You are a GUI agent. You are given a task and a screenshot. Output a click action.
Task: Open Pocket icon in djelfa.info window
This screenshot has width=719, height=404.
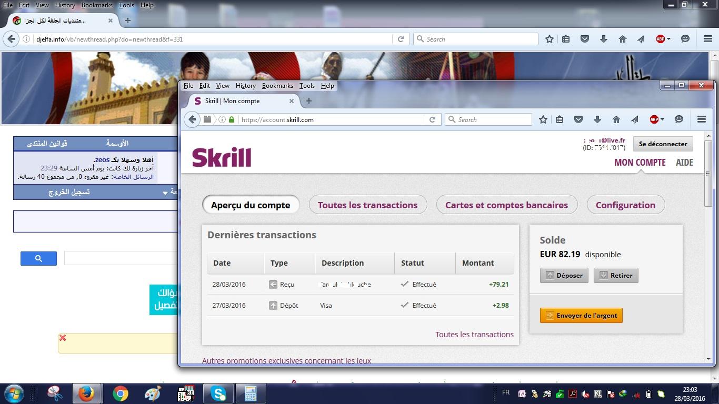tap(585, 39)
